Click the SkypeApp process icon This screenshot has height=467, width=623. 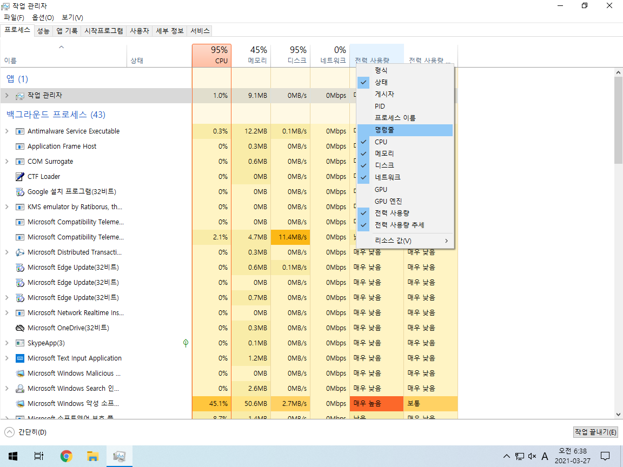(20, 343)
